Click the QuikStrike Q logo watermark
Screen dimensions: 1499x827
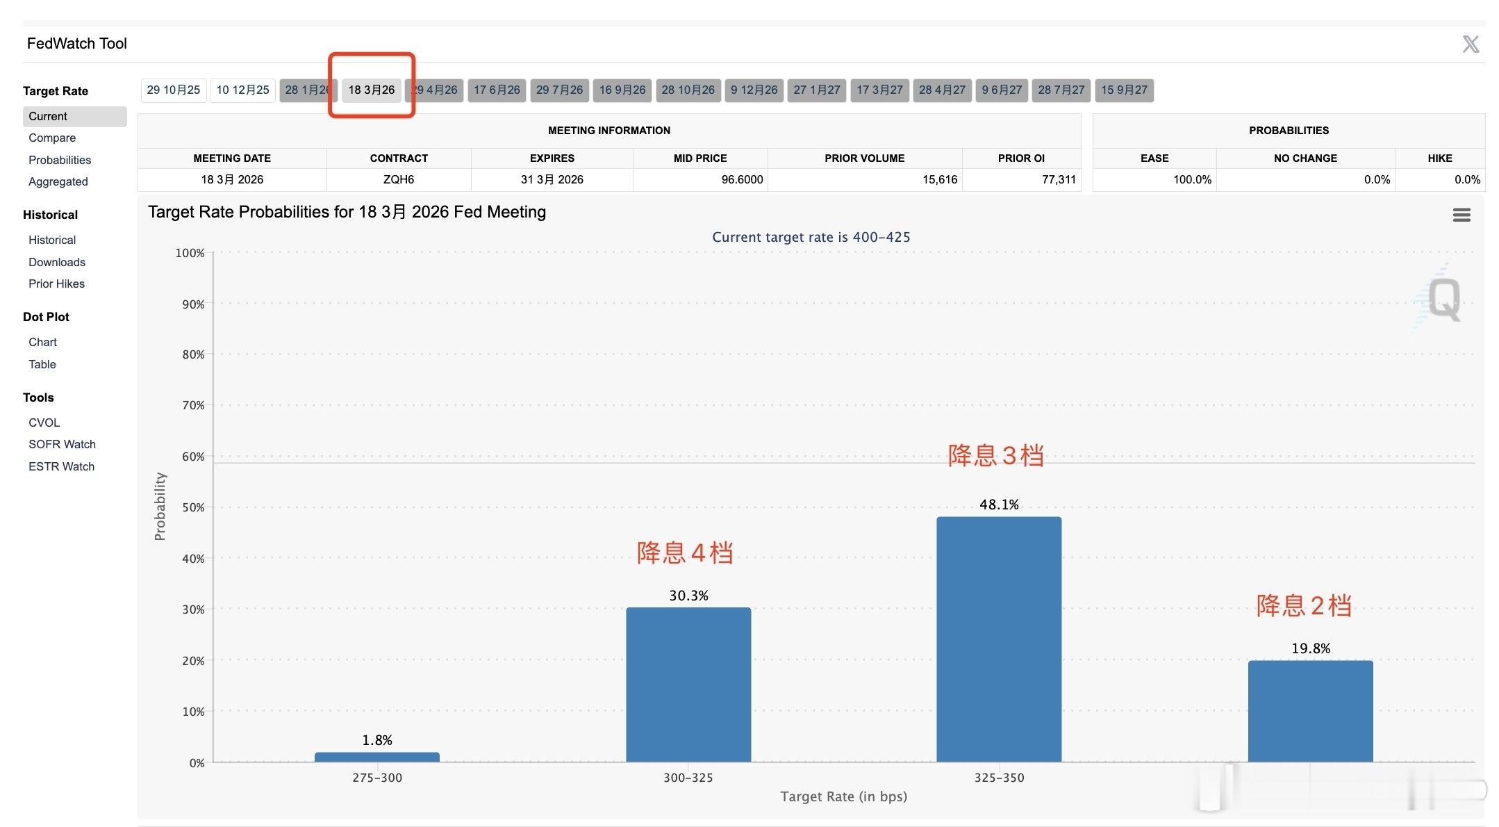click(1442, 300)
